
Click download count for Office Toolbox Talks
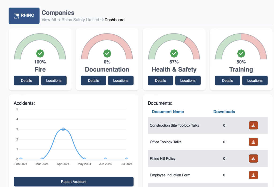click(x=224, y=142)
